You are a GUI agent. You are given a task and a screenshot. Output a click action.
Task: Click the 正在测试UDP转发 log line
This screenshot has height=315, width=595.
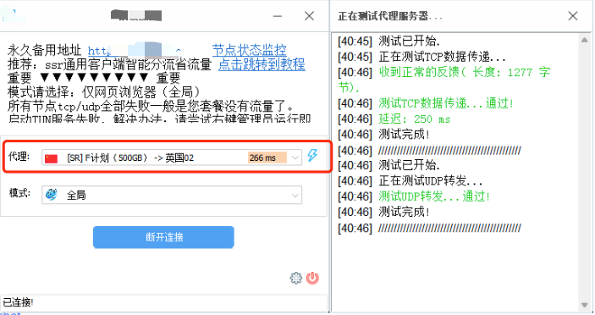[410, 180]
